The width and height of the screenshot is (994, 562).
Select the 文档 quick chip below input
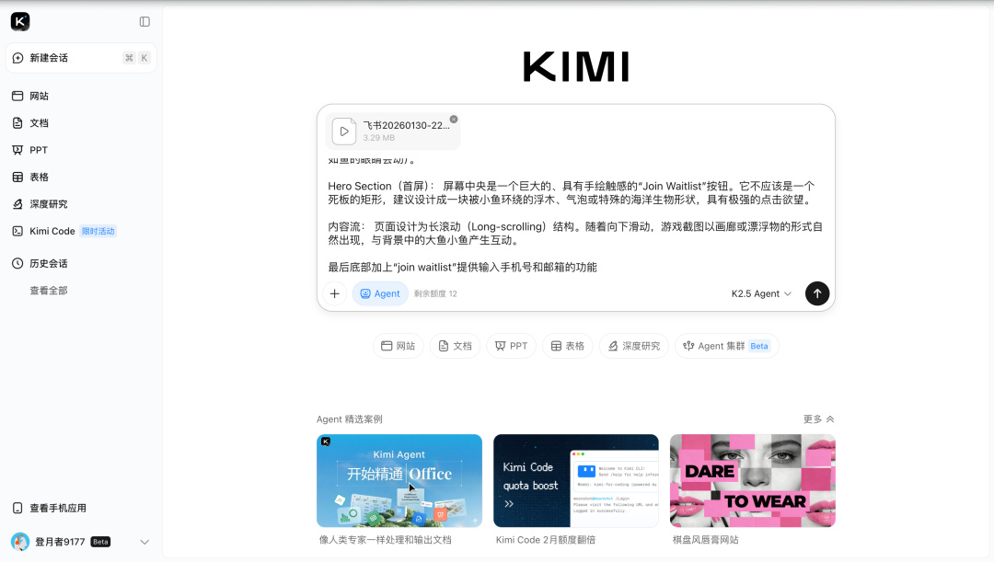pyautogui.click(x=456, y=346)
